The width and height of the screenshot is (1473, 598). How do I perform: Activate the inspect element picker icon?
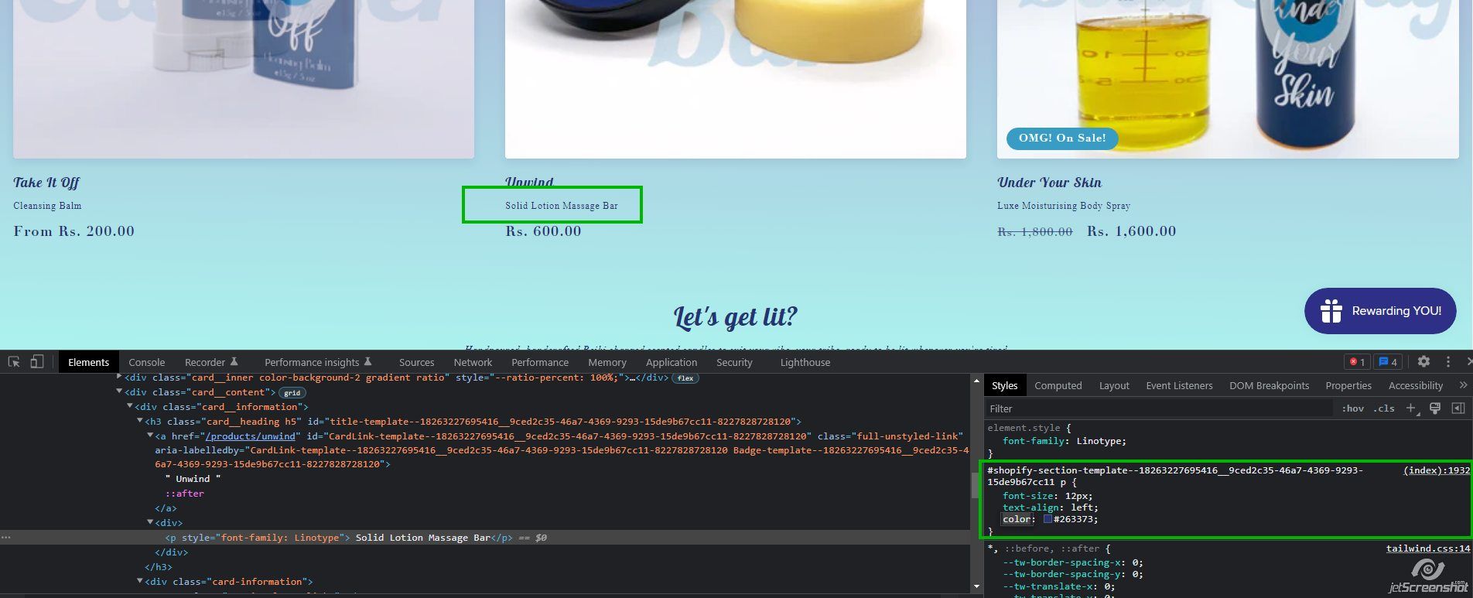14,361
